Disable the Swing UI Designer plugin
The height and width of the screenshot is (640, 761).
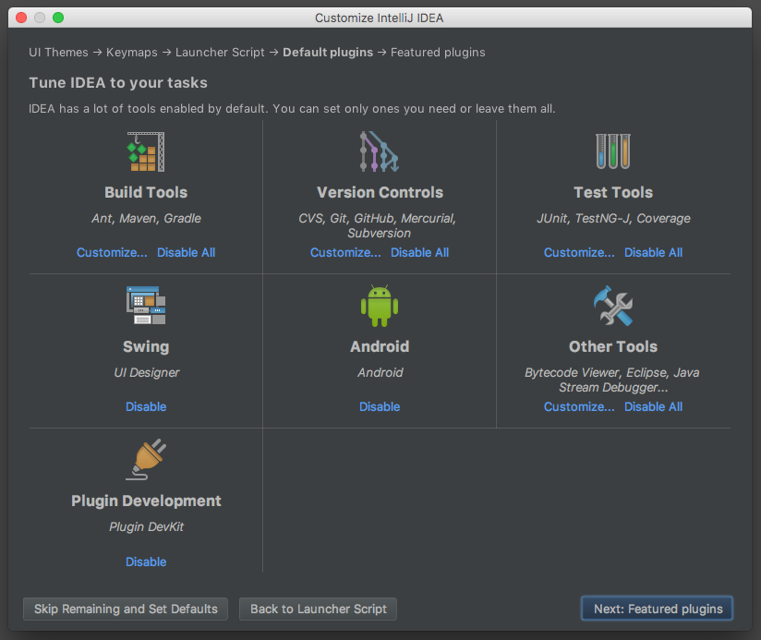(x=146, y=406)
